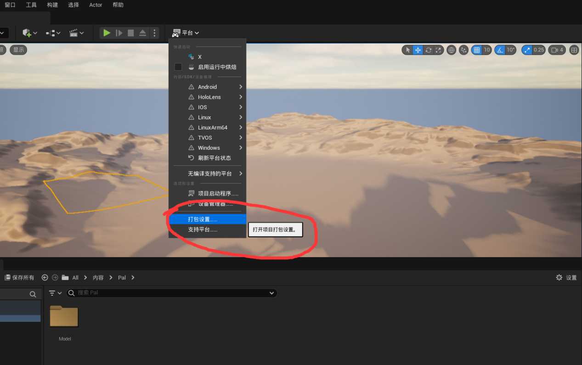The image size is (582, 365).
Task: Toggle scale snapping button
Action: point(527,50)
